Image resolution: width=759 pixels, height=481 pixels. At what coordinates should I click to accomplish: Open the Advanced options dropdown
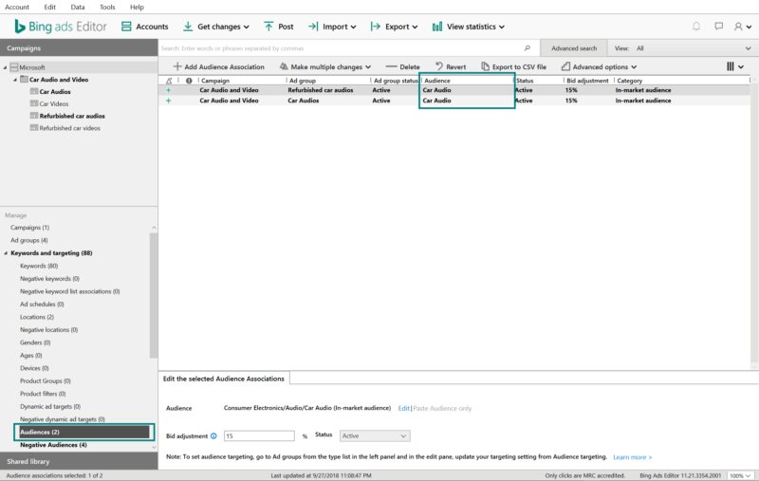point(600,66)
